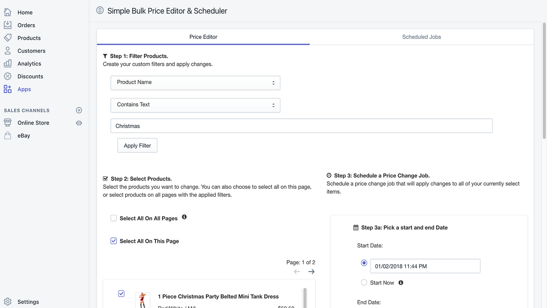Click the filter text field containing Christmas
Viewport: 547px width, 308px height.
point(301,126)
